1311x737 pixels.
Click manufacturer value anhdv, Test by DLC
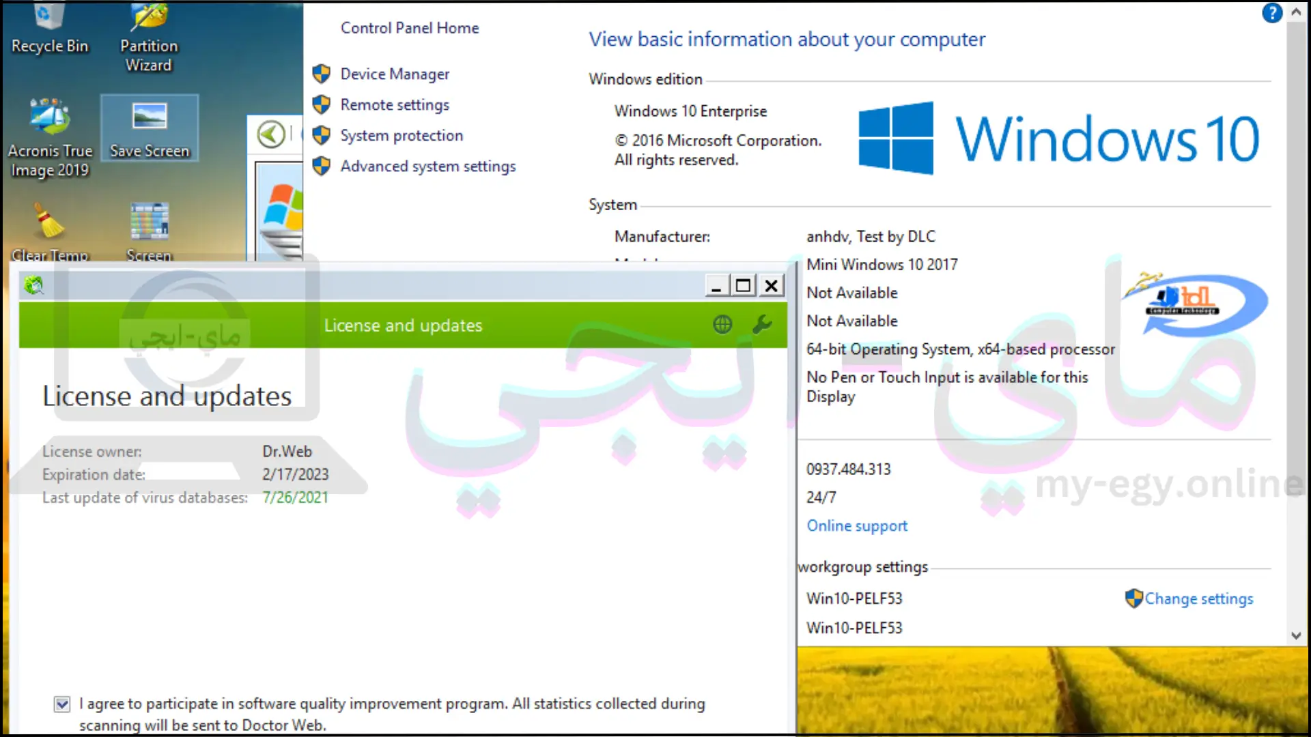click(871, 236)
